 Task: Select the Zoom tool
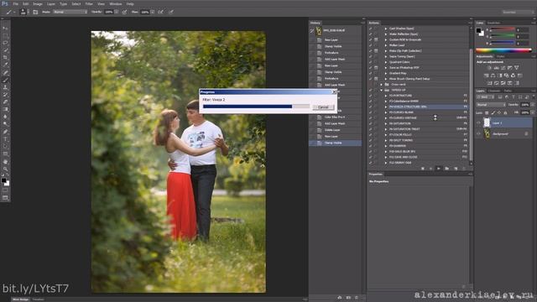(x=5, y=169)
